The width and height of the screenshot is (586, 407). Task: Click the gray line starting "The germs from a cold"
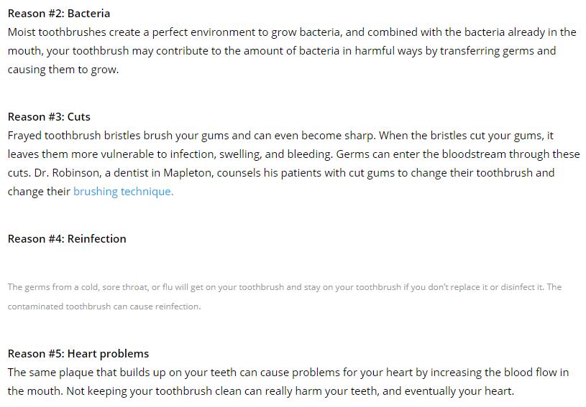point(285,287)
